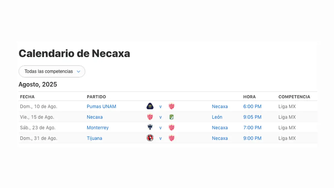Screen dimensions: 334x188
Task: Click the Necaxa crest in the Tijuana match row
Action: 171,138
